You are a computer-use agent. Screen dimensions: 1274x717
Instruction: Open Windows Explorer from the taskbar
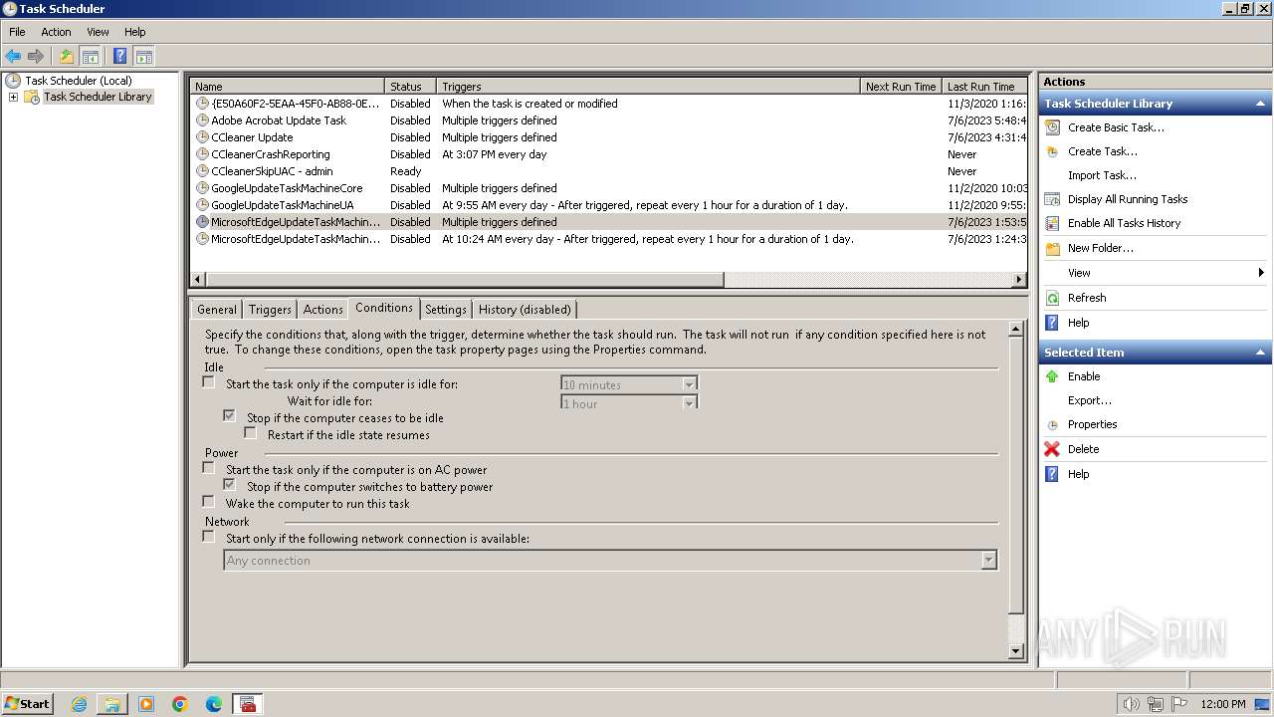click(112, 704)
